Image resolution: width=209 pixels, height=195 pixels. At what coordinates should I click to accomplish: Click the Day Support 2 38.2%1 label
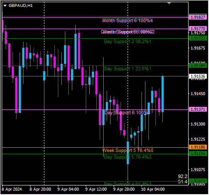128,42
